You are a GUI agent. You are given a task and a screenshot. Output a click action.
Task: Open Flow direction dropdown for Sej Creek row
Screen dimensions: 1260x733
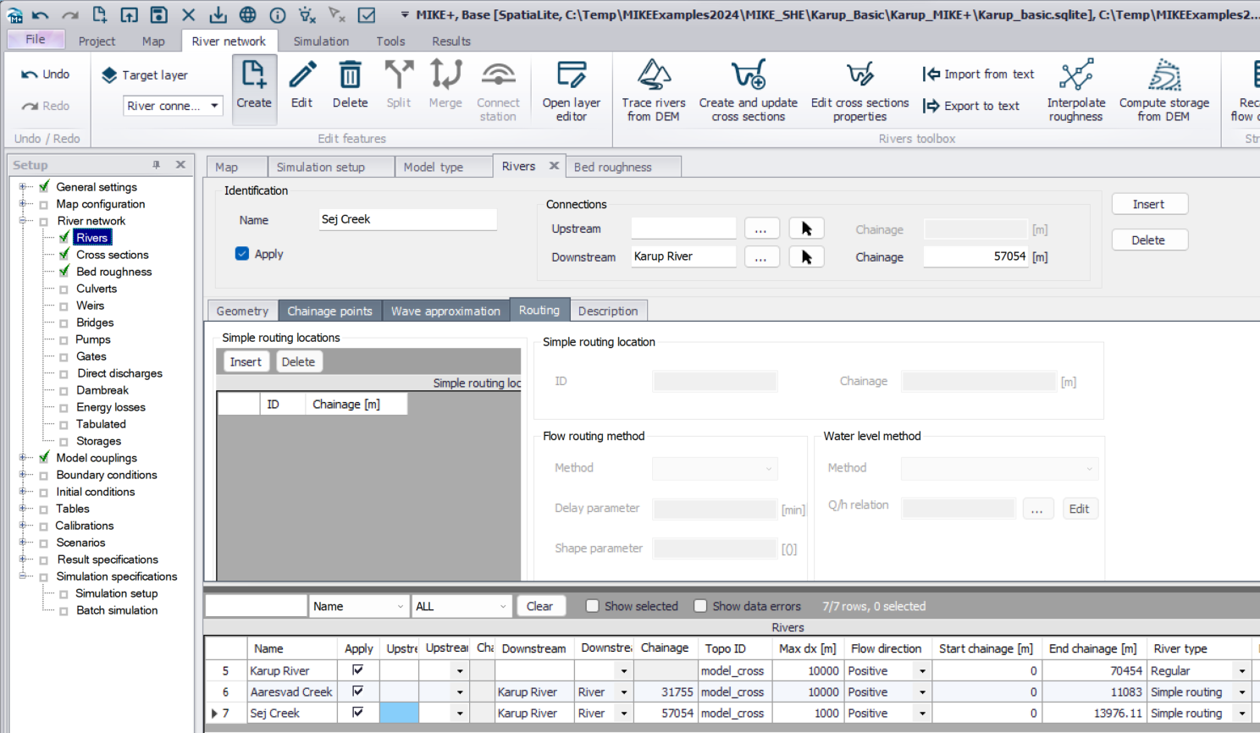(922, 713)
